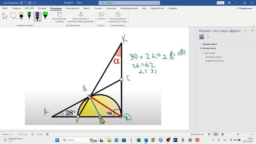Show hidden system tray icons

click(x=213, y=140)
